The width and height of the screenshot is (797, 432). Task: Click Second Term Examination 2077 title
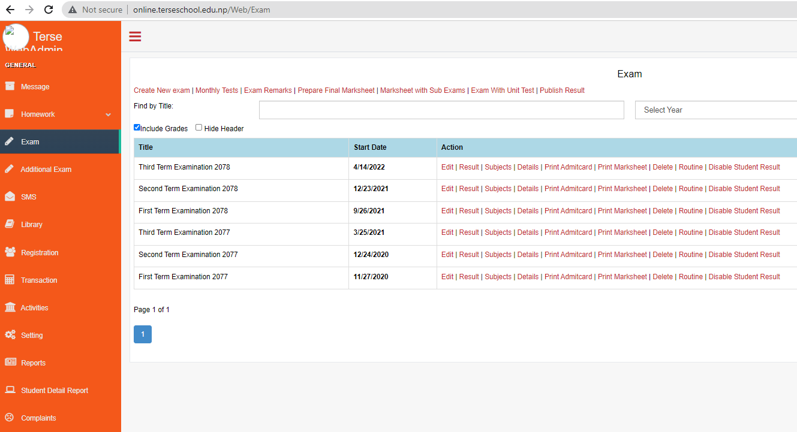point(188,255)
